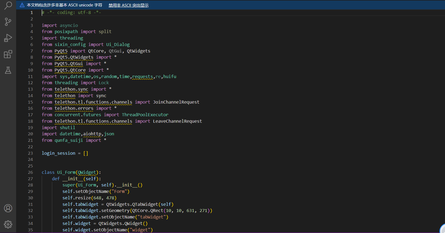Click the word 'huifu' on line 11
The image size is (445, 233).
pos(170,76)
